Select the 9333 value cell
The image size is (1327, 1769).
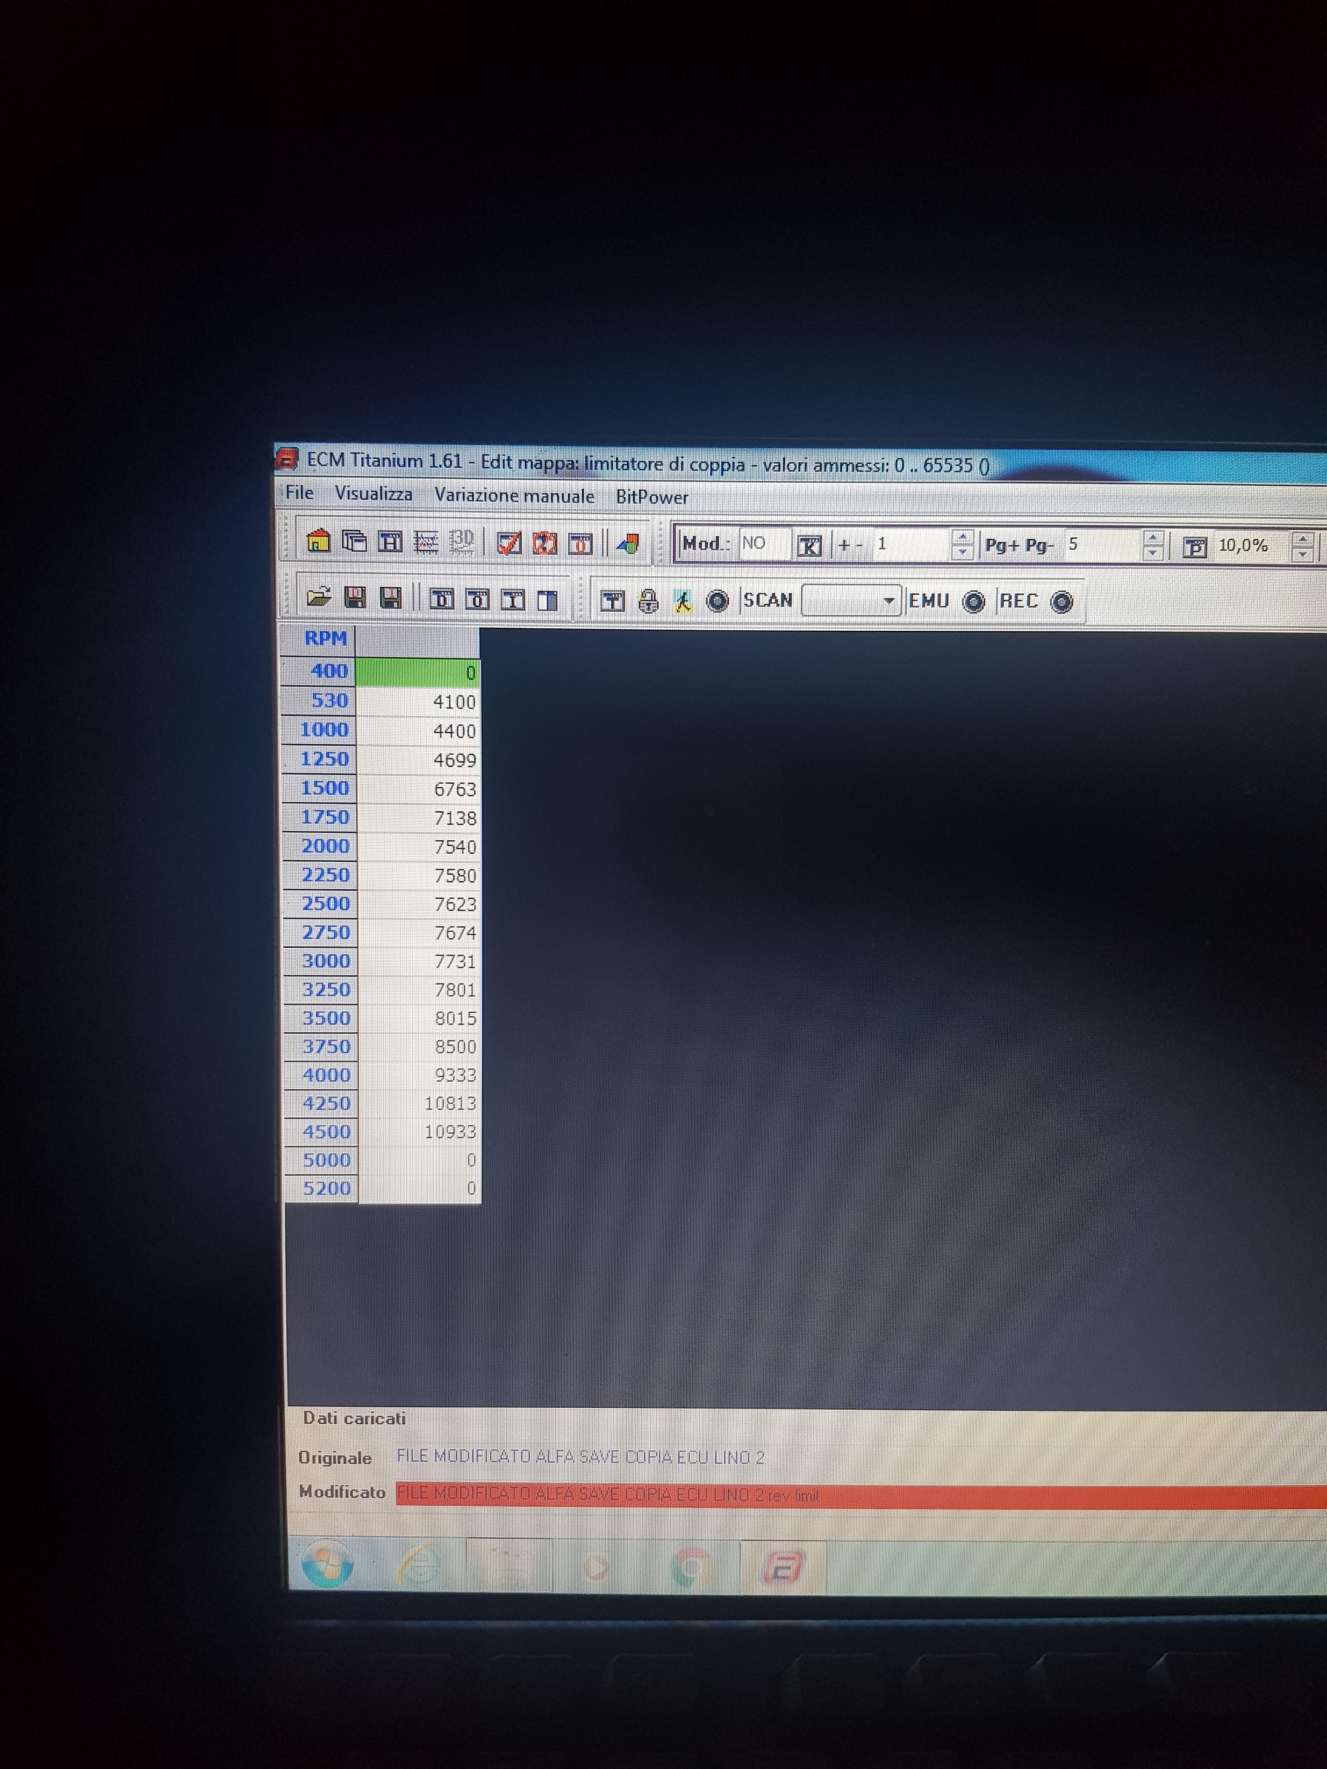point(418,1075)
